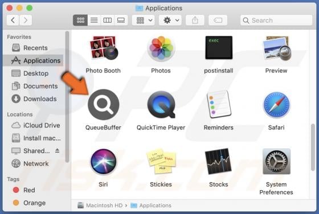The image size is (319, 214).
Task: Open the Preview app icon
Action: point(277,48)
